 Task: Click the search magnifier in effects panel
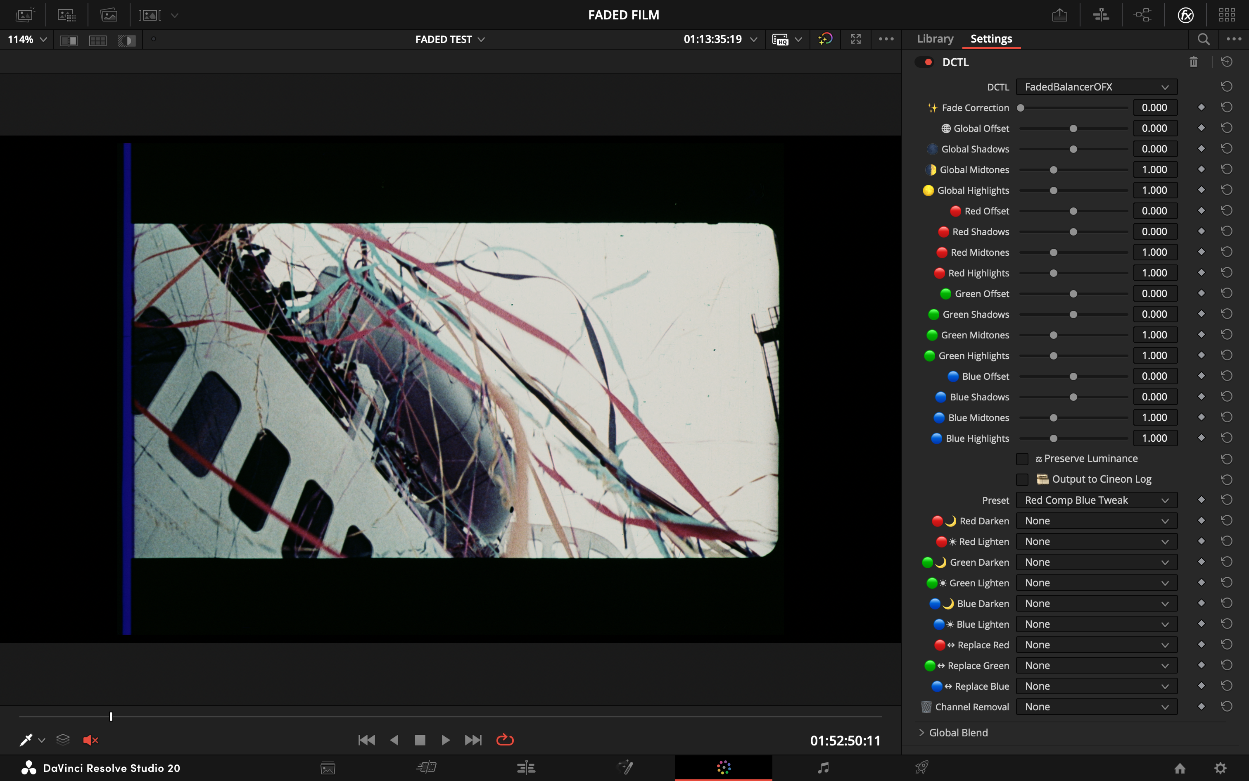click(1203, 39)
